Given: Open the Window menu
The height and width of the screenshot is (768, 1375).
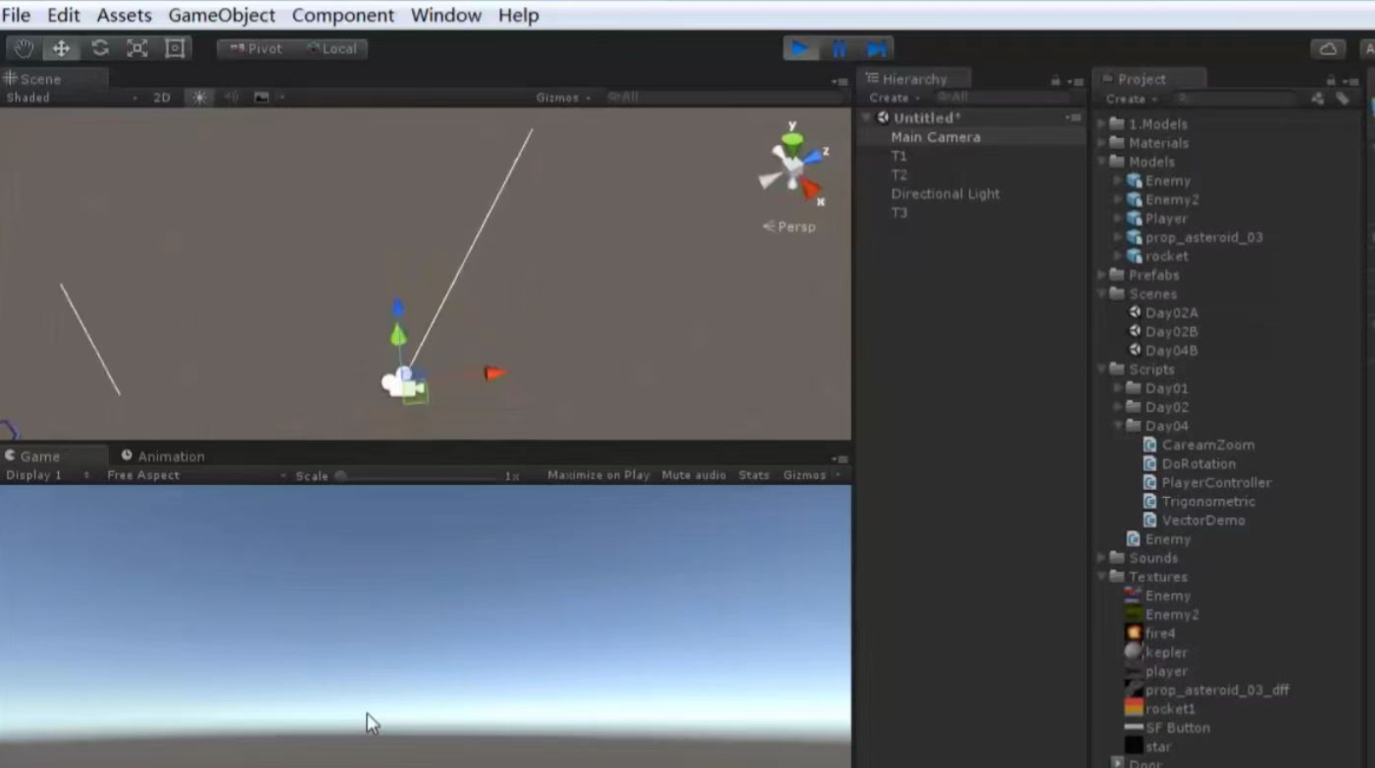Looking at the screenshot, I should coord(446,15).
